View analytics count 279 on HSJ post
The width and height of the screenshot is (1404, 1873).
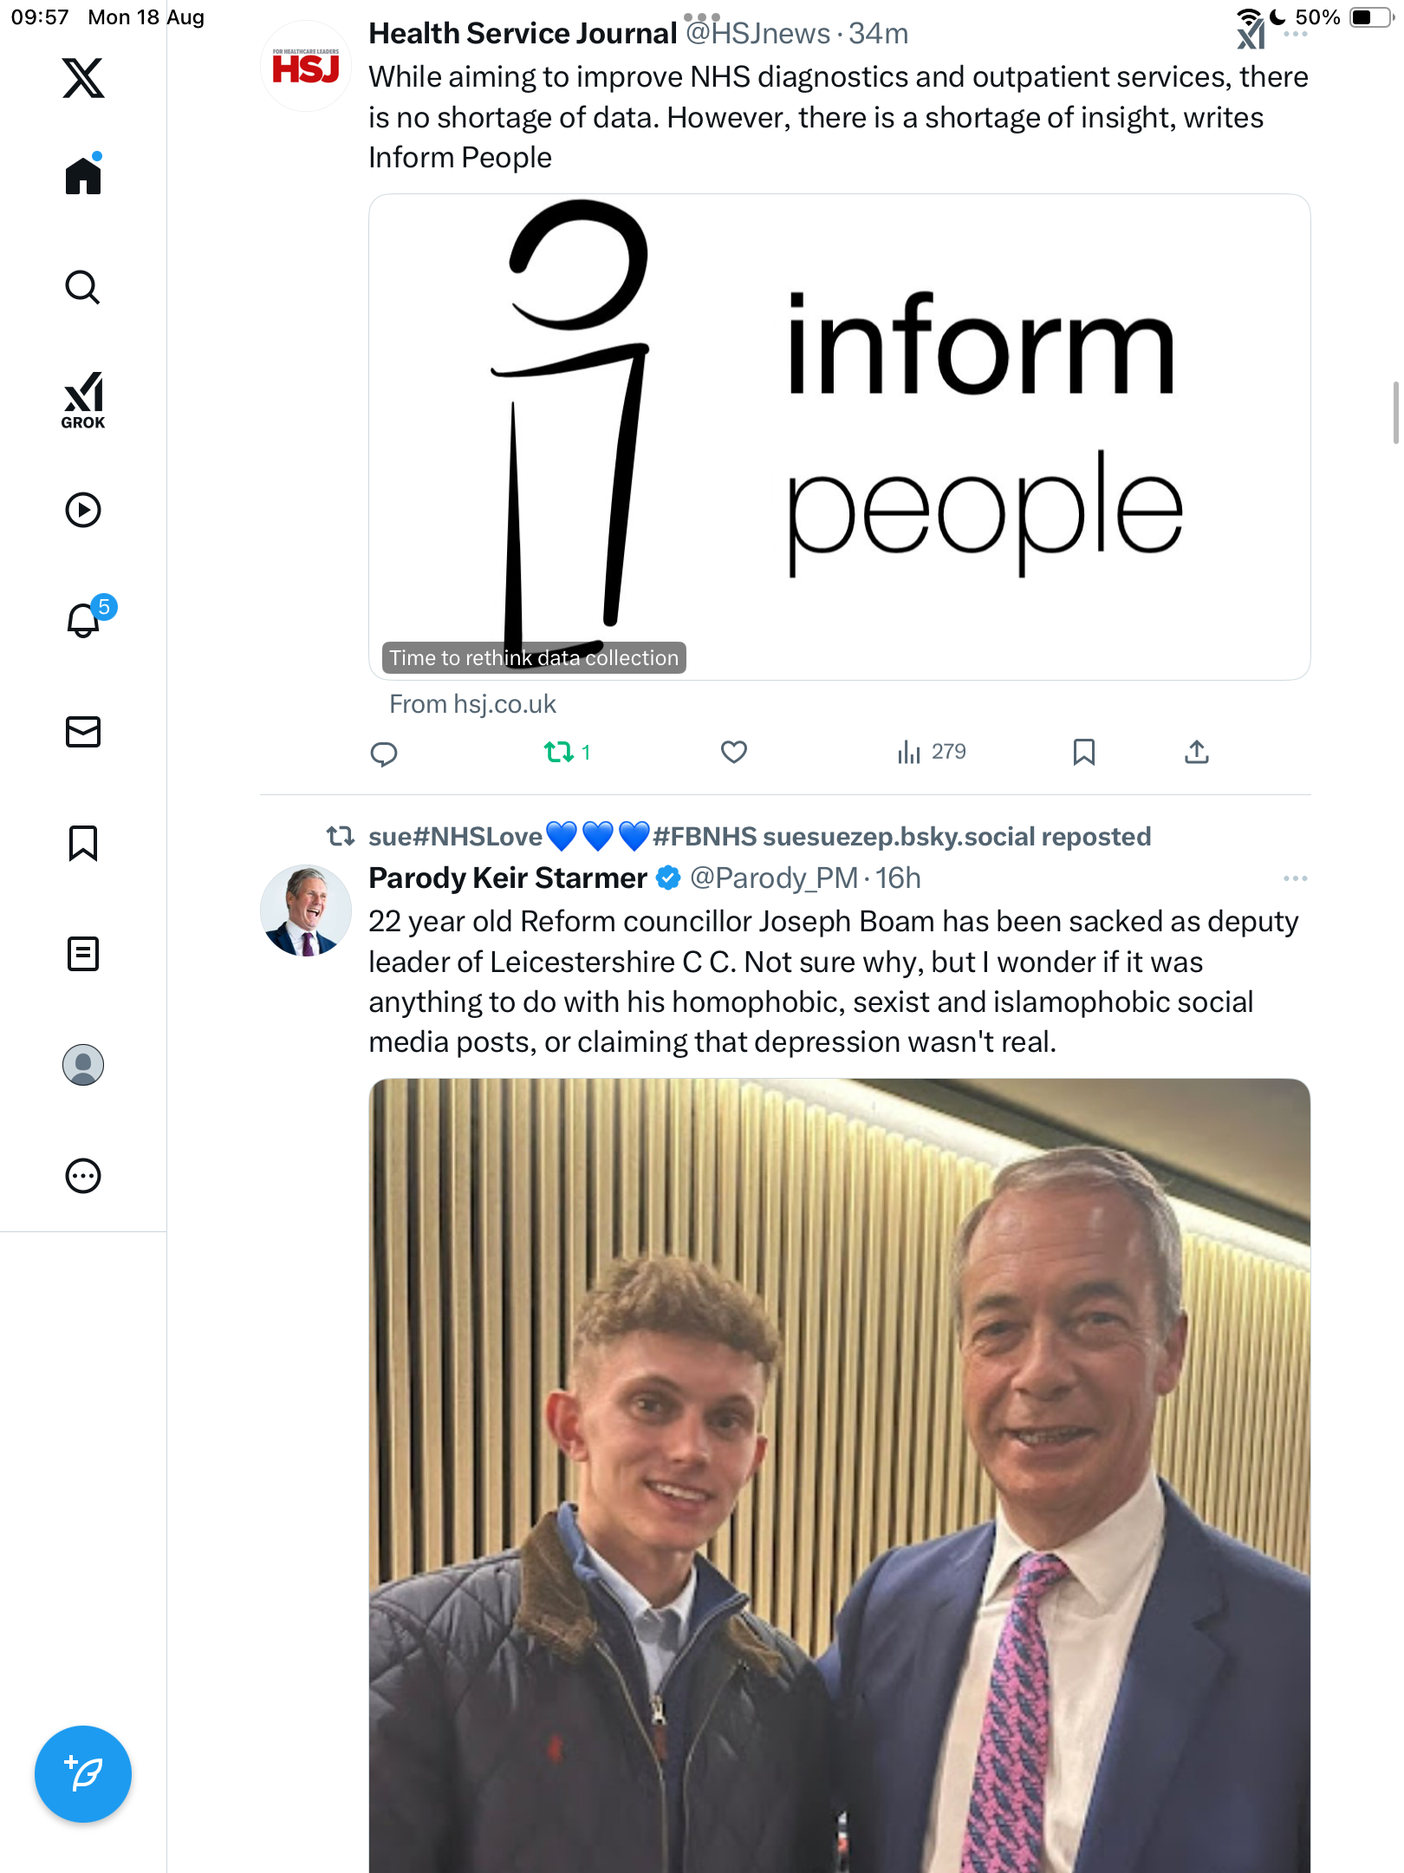932,752
